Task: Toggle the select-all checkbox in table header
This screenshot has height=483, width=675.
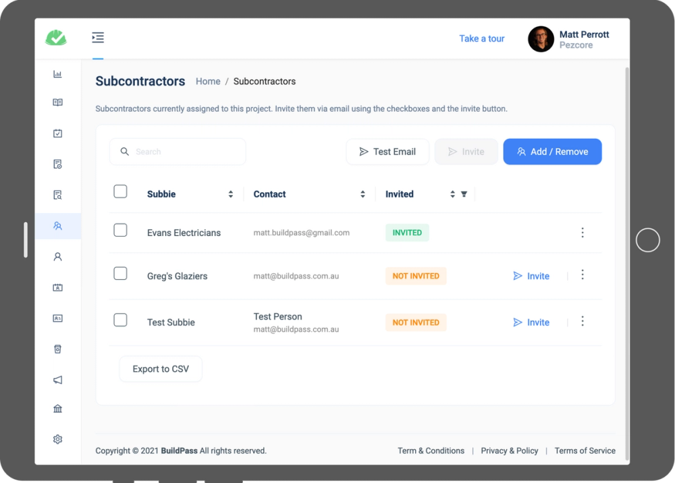Action: coord(120,191)
